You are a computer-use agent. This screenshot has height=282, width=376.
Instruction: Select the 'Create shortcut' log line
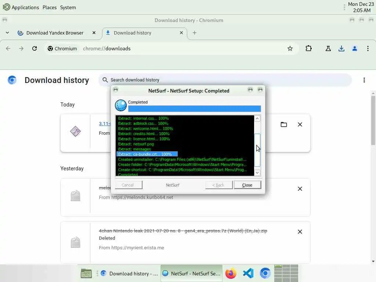(182, 170)
